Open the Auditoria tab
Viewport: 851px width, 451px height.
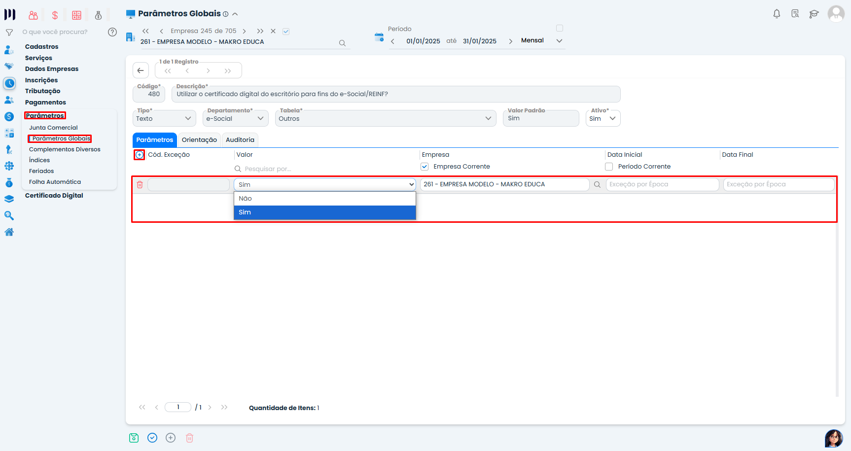coord(240,140)
